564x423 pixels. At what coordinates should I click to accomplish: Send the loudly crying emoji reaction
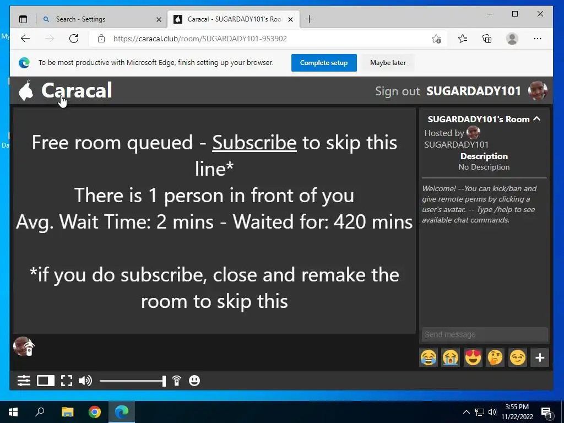(x=451, y=357)
